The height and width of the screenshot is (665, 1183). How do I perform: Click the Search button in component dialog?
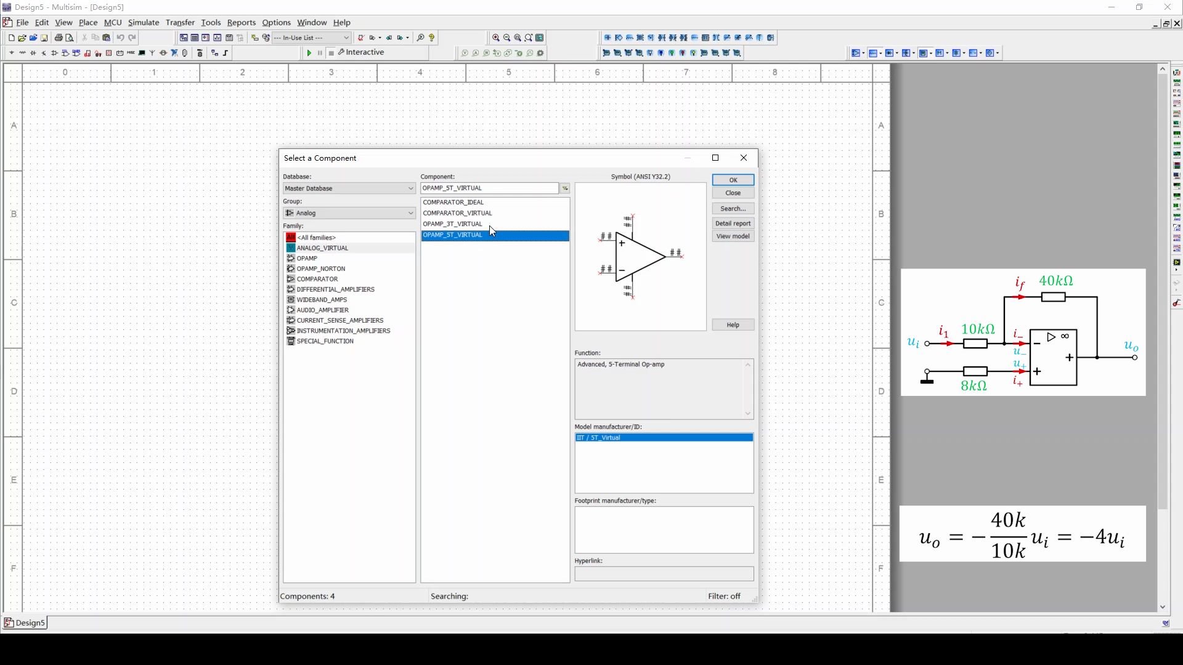732,209
